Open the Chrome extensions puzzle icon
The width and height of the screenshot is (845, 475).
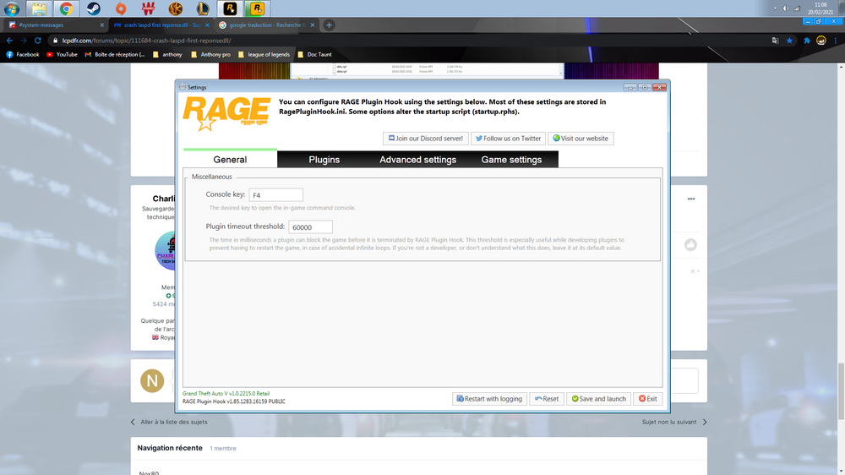pyautogui.click(x=807, y=41)
